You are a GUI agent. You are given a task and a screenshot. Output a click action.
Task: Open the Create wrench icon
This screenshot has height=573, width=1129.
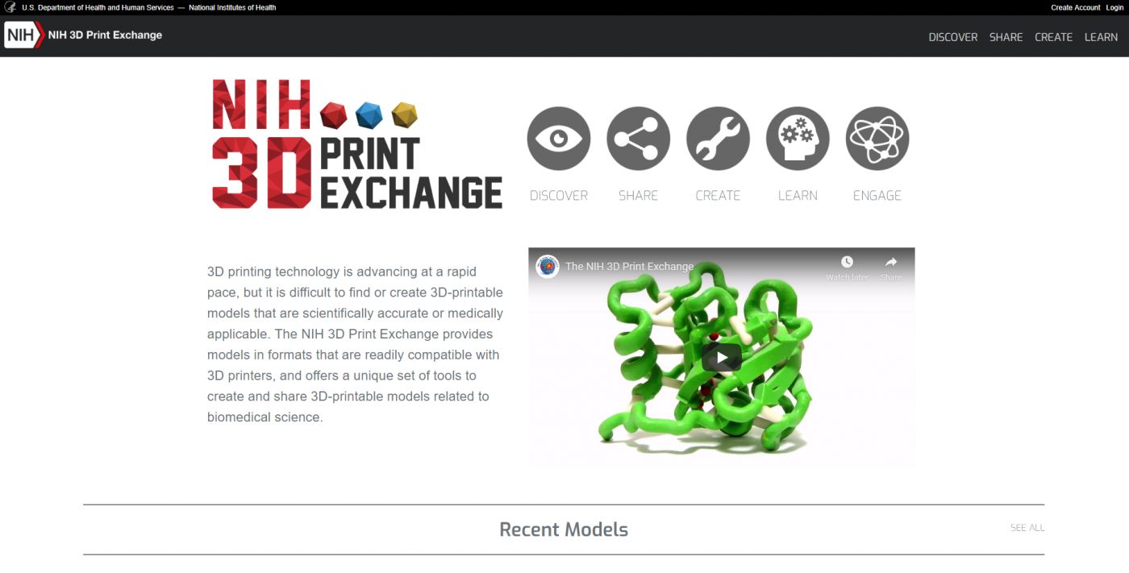tap(718, 139)
